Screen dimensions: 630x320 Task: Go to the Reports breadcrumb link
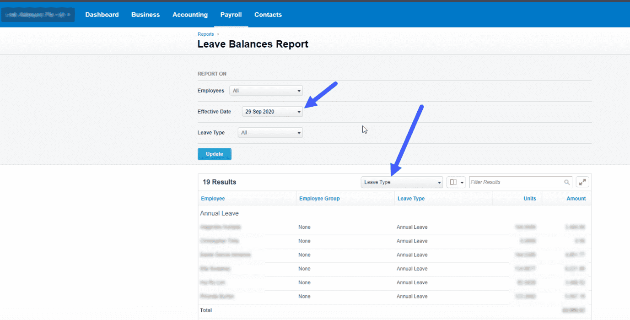[x=205, y=34]
